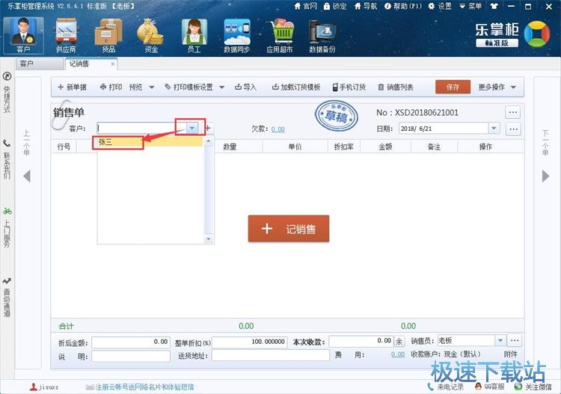Click the 整单折扣(%) input field
This screenshot has height=394, width=561.
[x=249, y=342]
